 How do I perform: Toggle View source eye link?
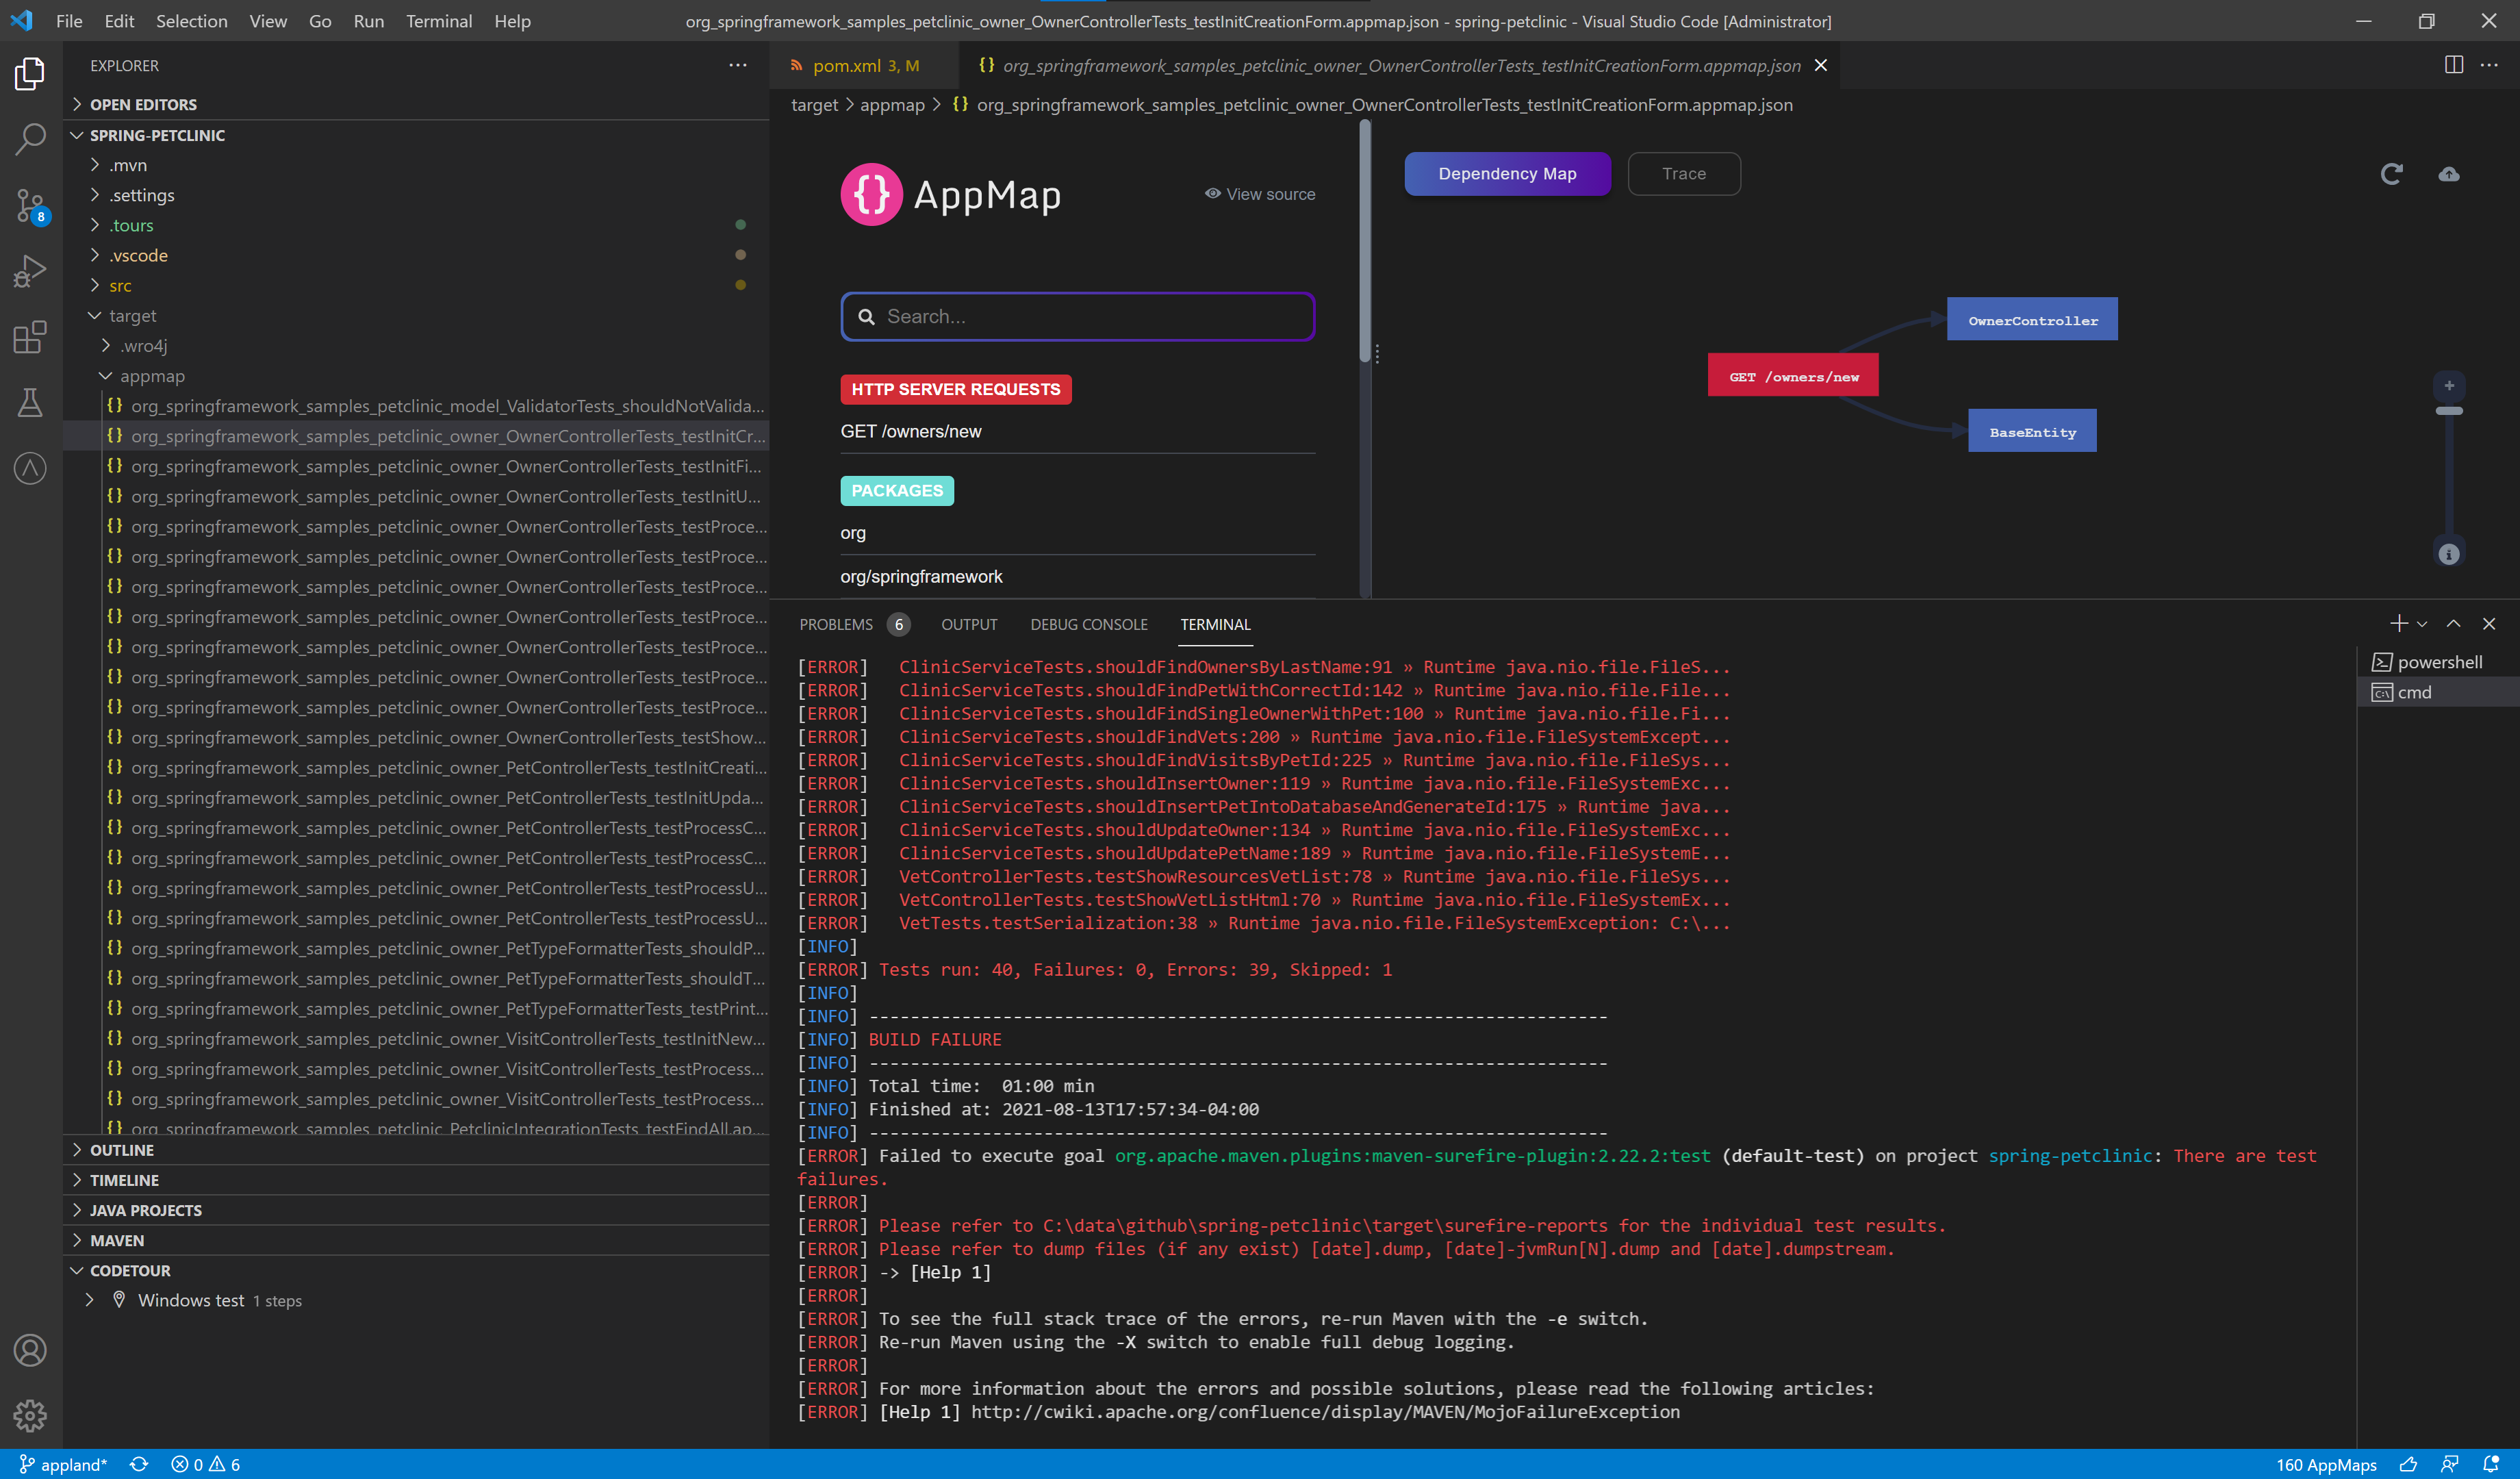point(1259,194)
